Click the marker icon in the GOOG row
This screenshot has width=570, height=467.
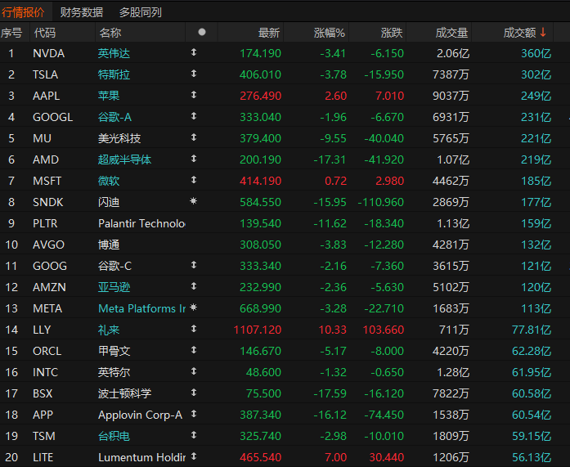tap(194, 265)
